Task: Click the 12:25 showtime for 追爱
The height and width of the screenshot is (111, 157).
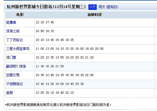Action: 40,93
